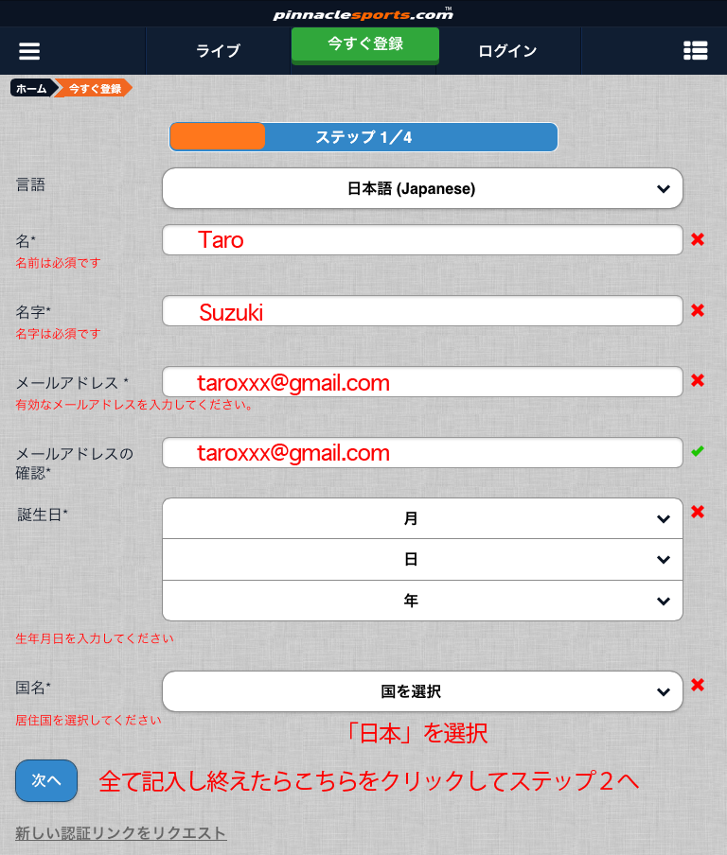The image size is (727, 855).
Task: Click the blue 次へ button
Action: (x=46, y=780)
